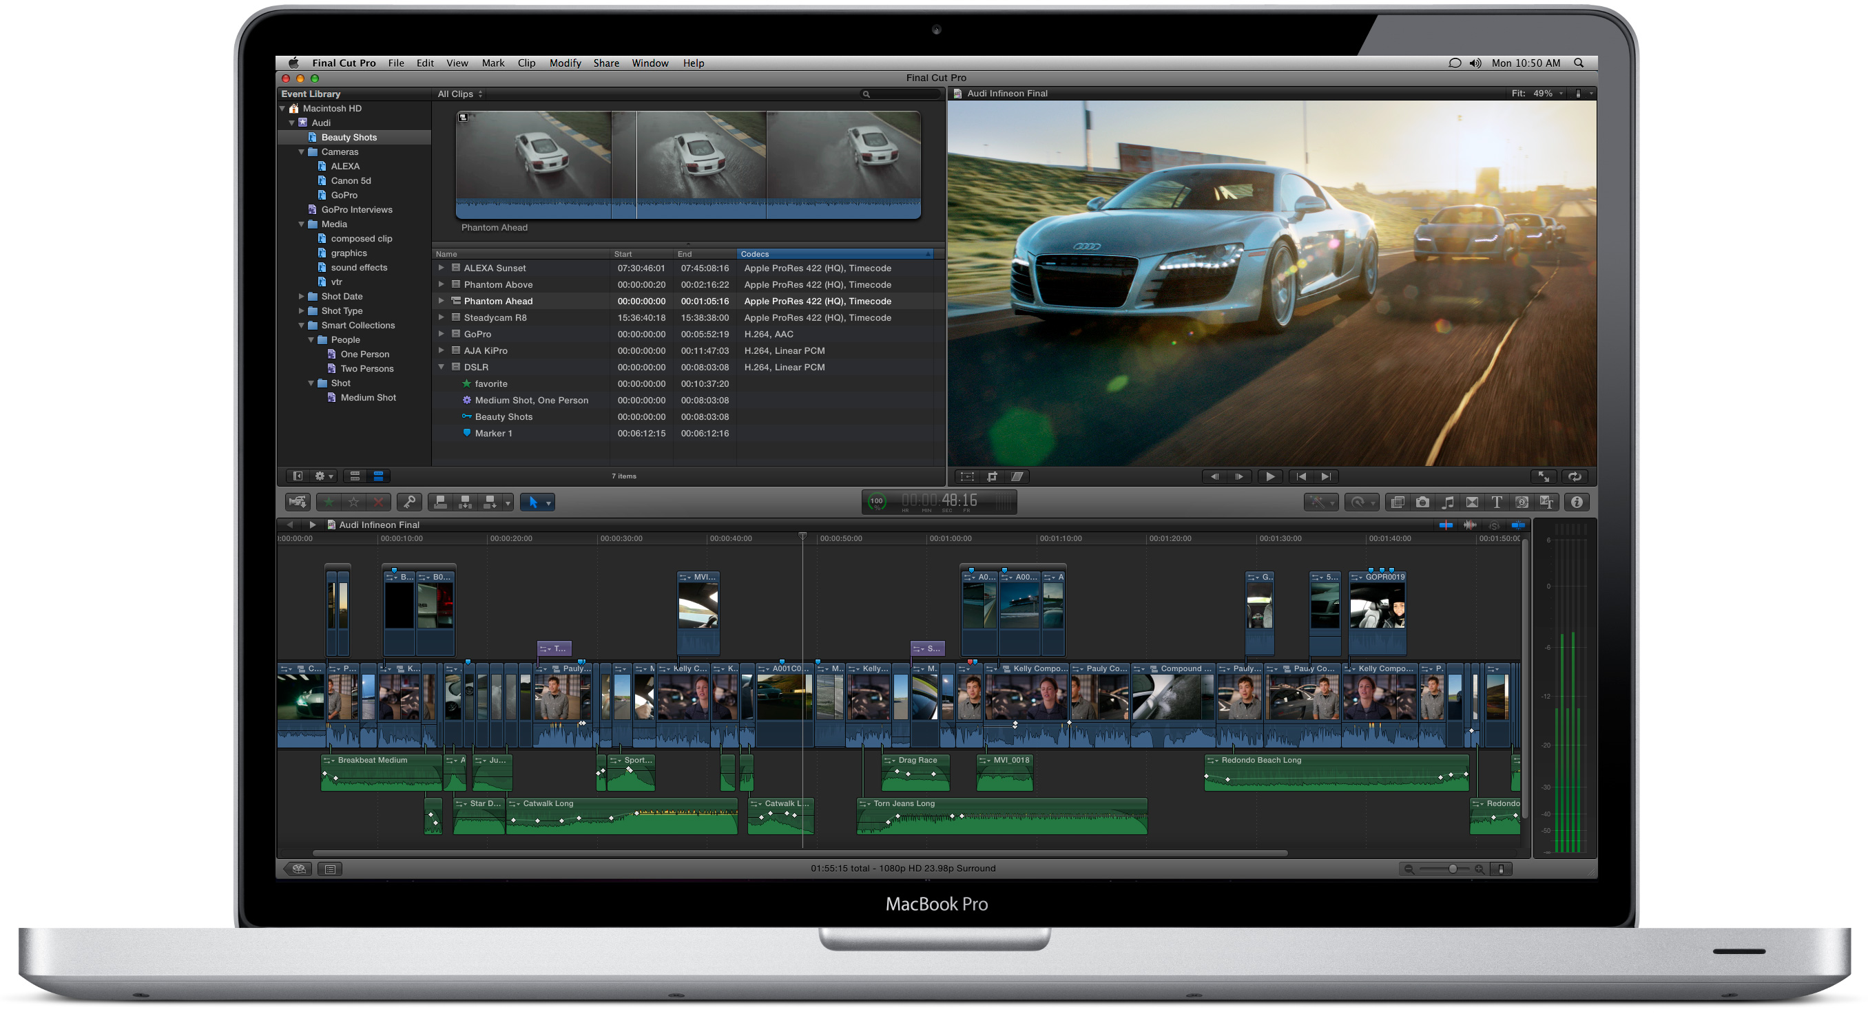Click the Import from Camera icon
1868x1016 pixels.
(298, 502)
